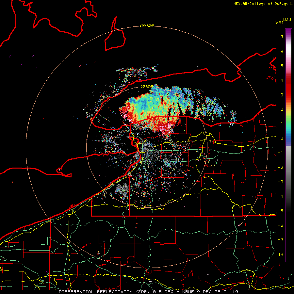Image resolution: width=294 pixels, height=294 pixels.
Task: Click the 2 value on color scale
Action: 282,109
